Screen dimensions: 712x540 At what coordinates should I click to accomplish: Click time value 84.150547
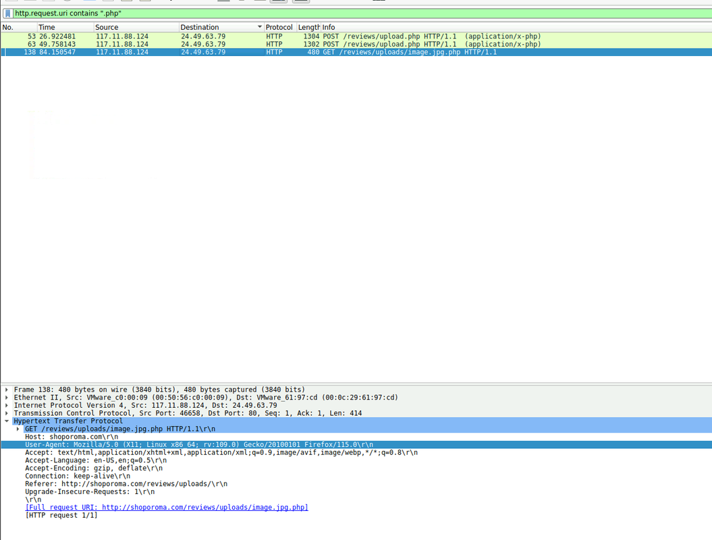(57, 52)
